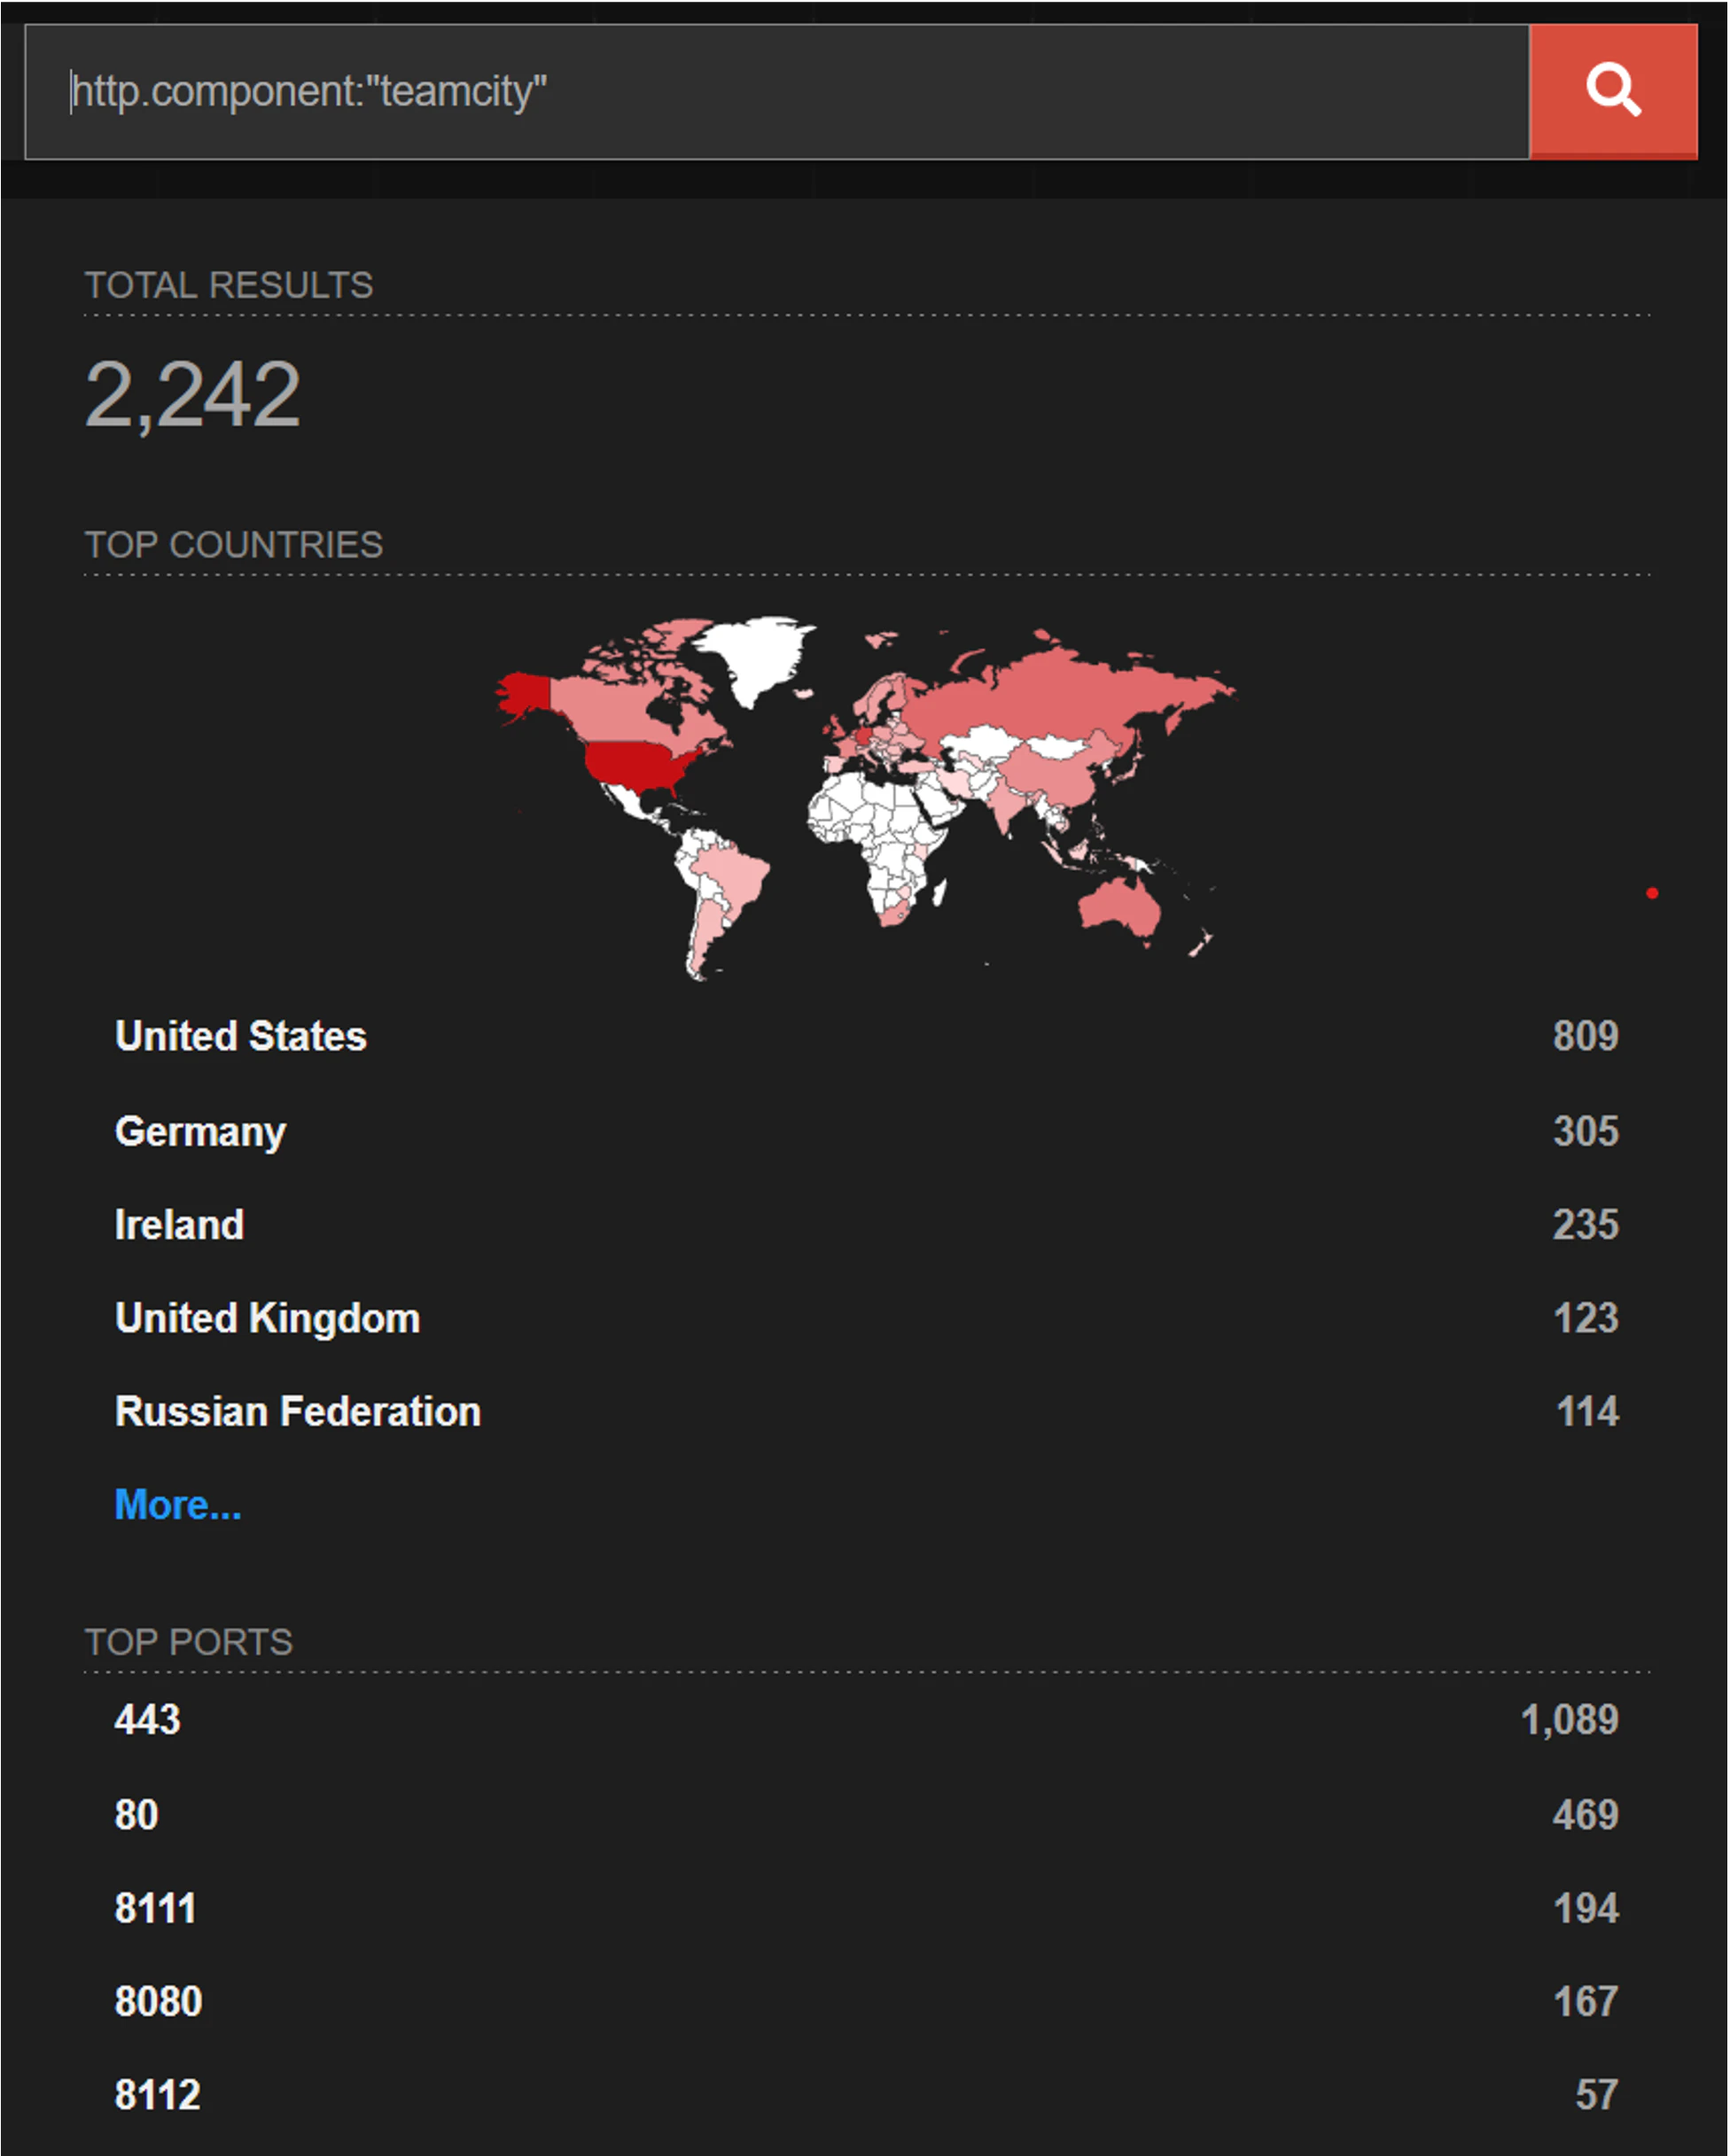Click the world map thumbnail
Screen dimensions: 1730x2156
(866, 798)
